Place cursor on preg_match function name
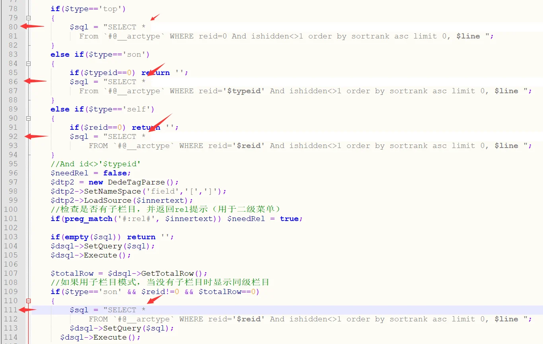 click(88, 219)
